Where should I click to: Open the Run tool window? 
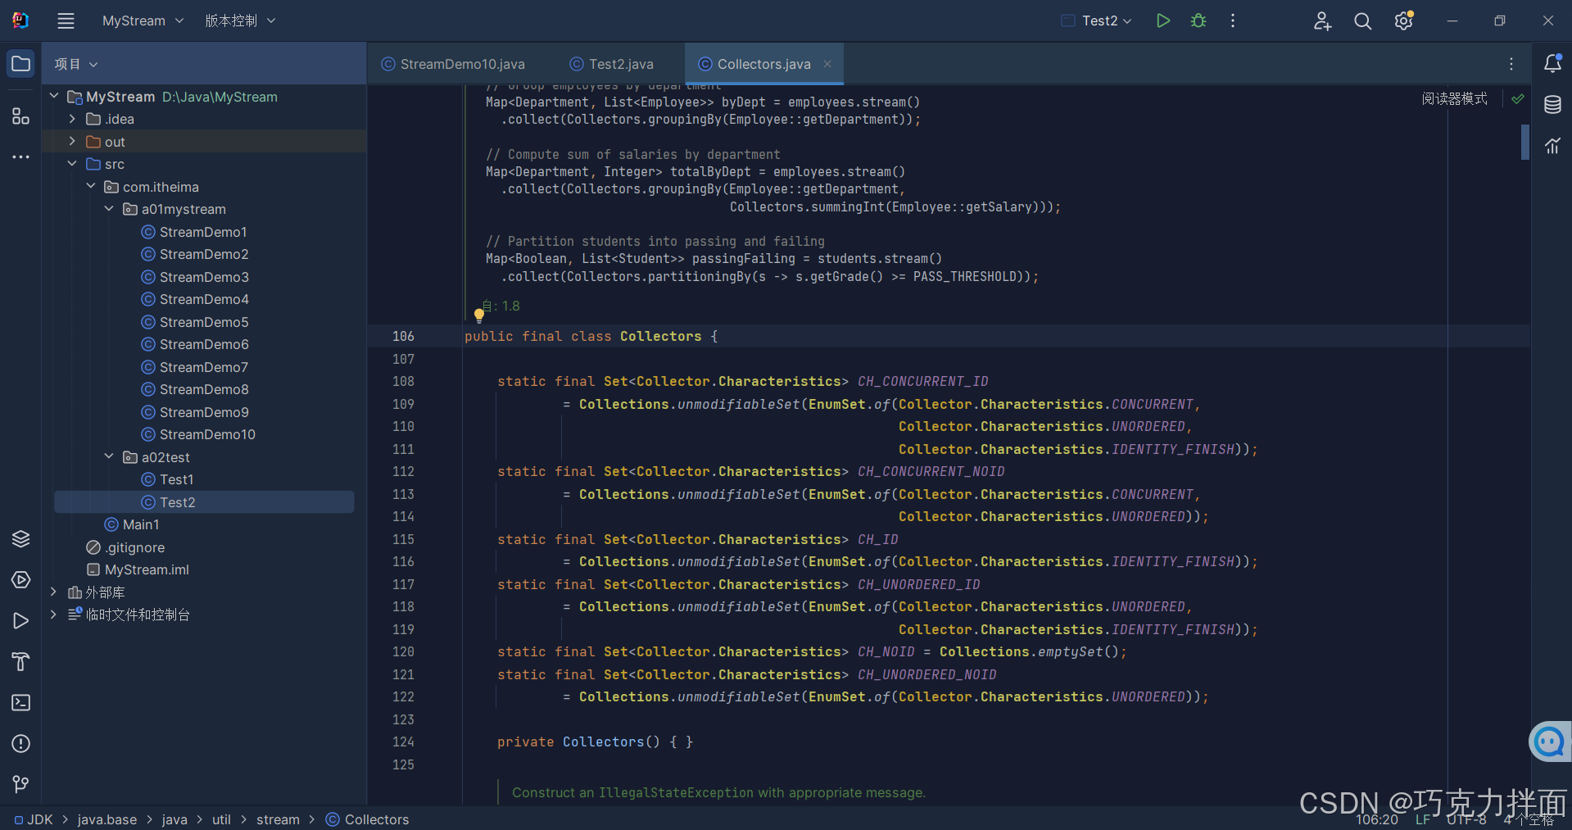coord(21,621)
